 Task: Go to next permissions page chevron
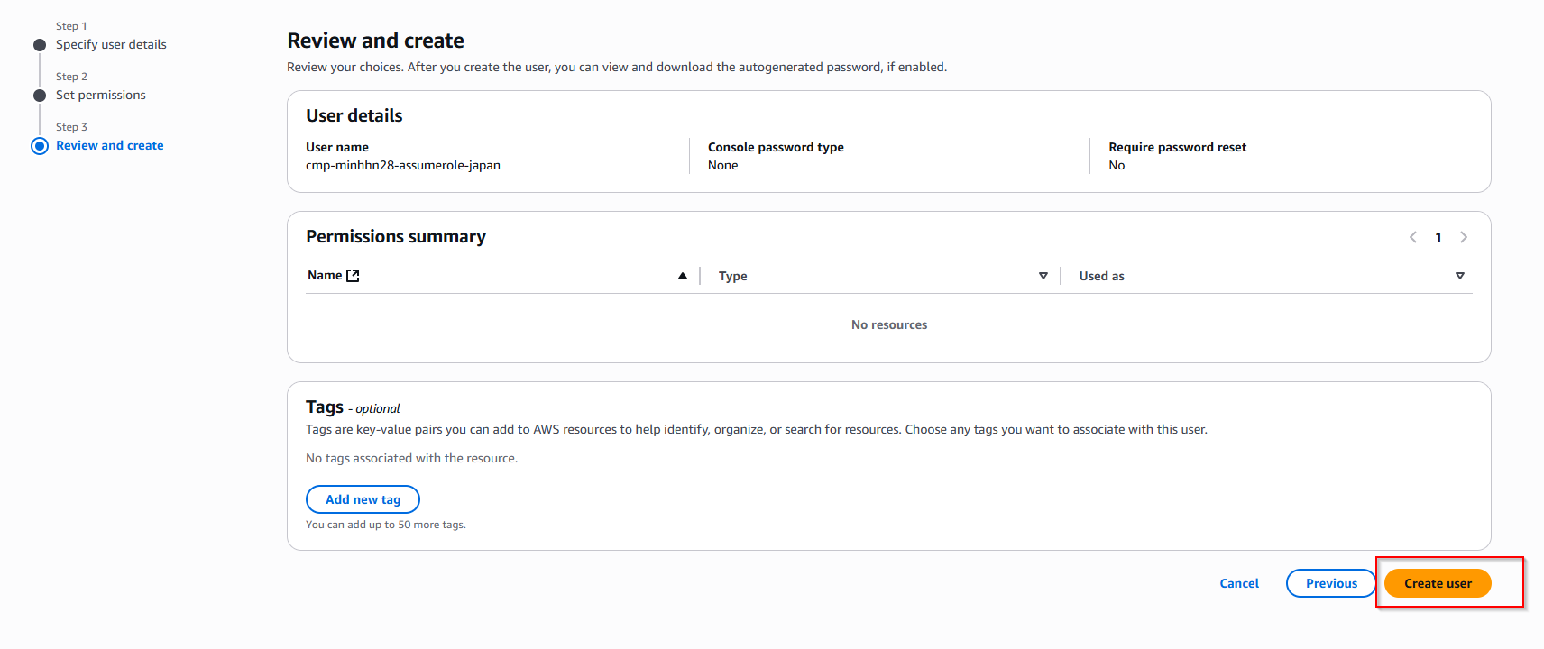[x=1464, y=237]
